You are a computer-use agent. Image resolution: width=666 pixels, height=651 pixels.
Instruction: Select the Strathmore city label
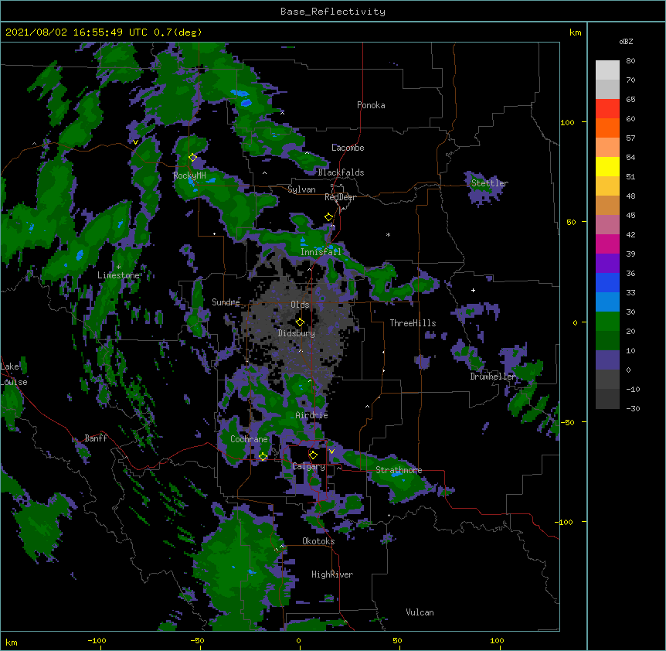pyautogui.click(x=399, y=470)
